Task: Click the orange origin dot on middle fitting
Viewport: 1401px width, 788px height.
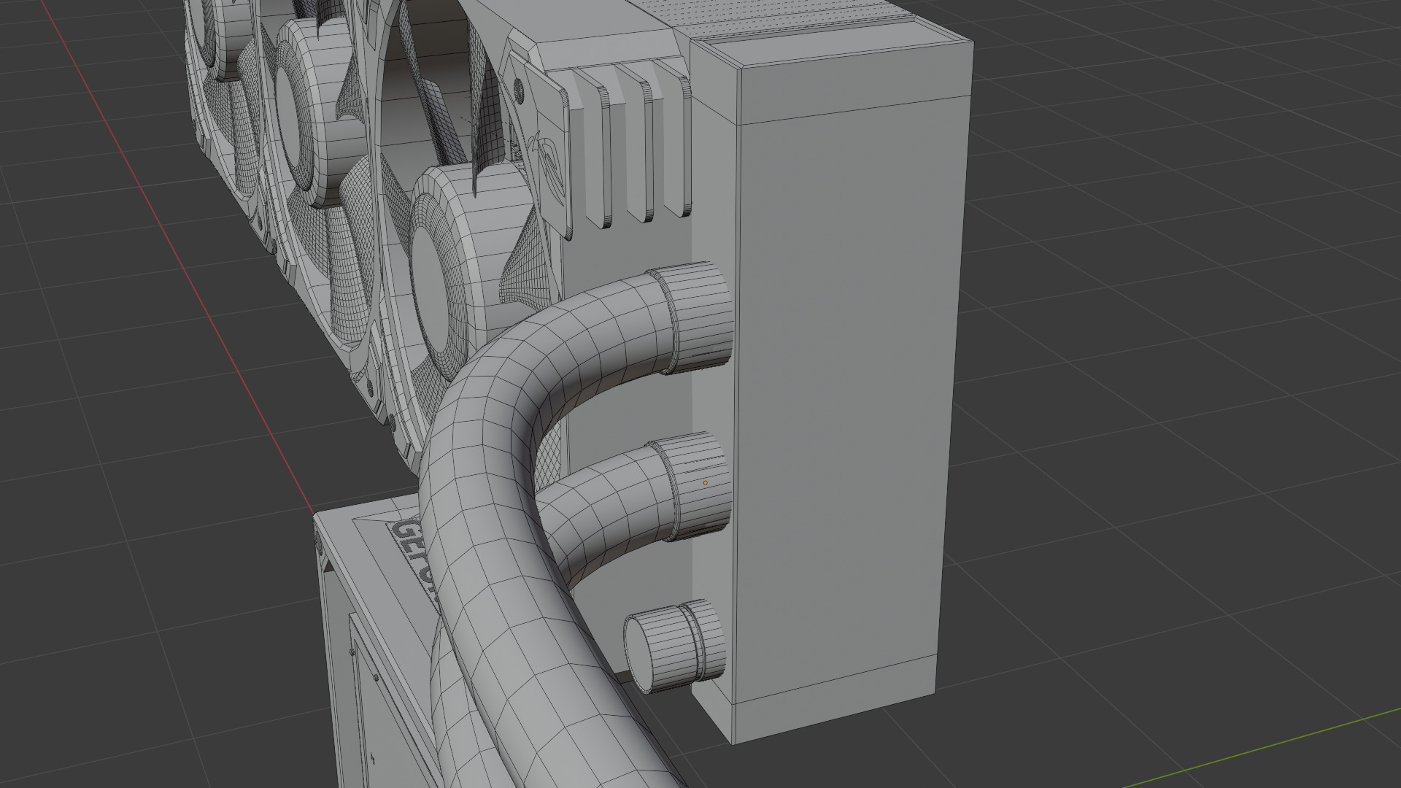Action: pos(705,482)
